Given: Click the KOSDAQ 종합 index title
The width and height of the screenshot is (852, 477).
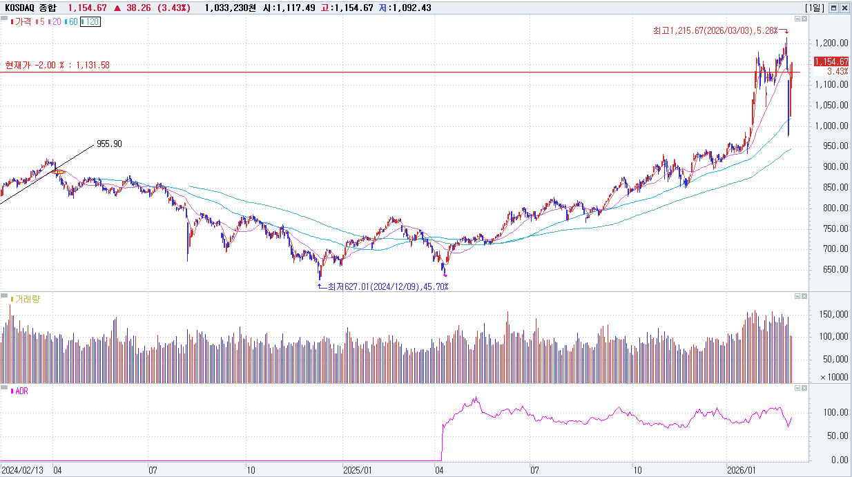Looking at the screenshot, I should 31,8.
